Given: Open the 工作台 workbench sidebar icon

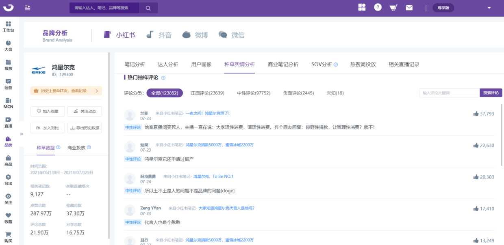Looking at the screenshot, I should (8, 26).
